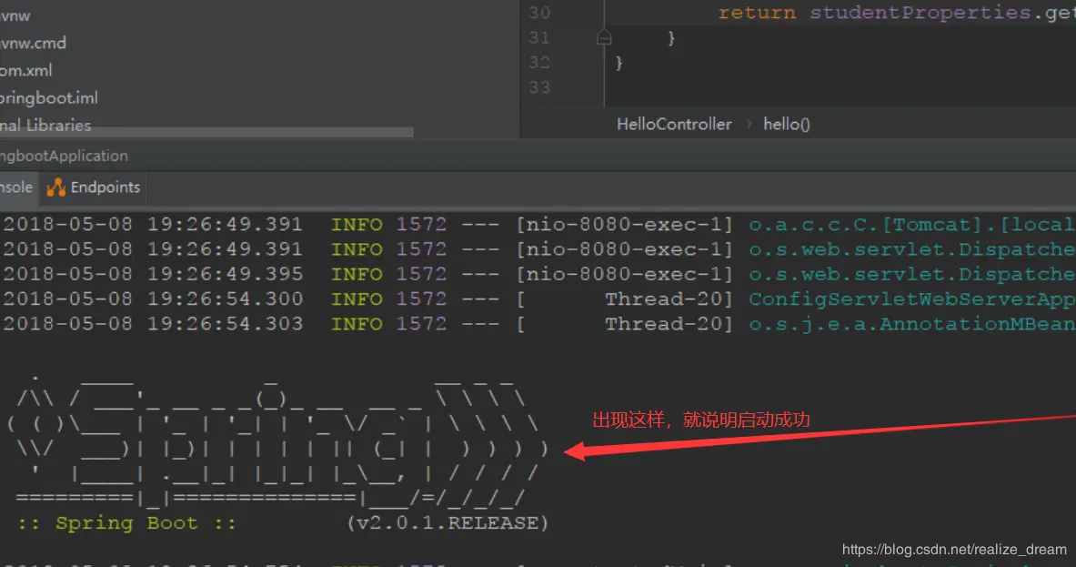This screenshot has width=1076, height=567.
Task: Switch to the Console tab
Action: click(16, 187)
